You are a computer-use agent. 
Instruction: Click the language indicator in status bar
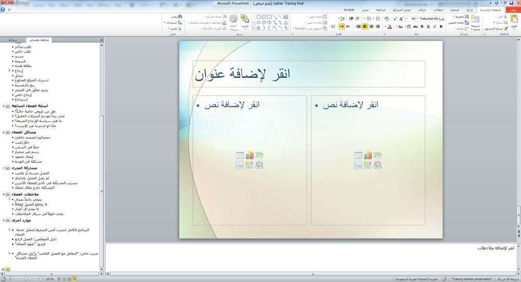[416, 279]
